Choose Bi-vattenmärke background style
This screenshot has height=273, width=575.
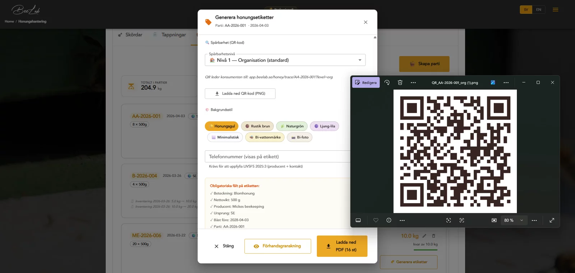pos(265,137)
